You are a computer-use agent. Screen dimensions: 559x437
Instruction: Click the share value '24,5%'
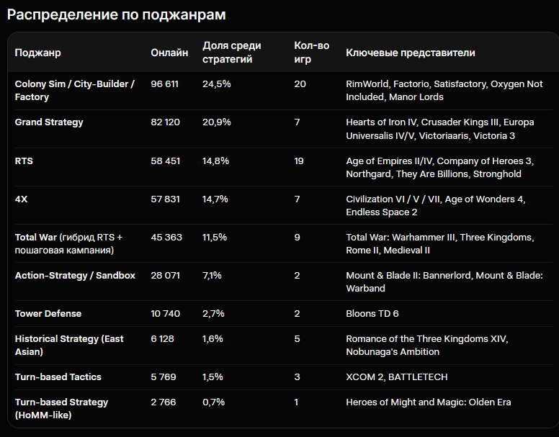pos(216,84)
